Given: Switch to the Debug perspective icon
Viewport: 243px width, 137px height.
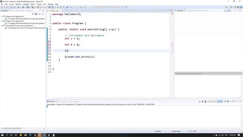Looking at the screenshot, I should (241, 7).
